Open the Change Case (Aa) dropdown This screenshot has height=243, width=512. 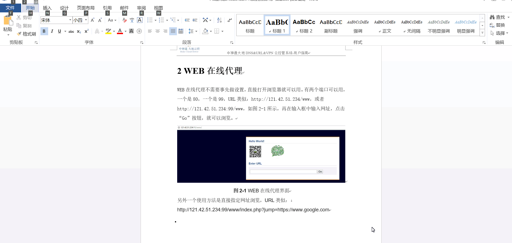click(112, 20)
